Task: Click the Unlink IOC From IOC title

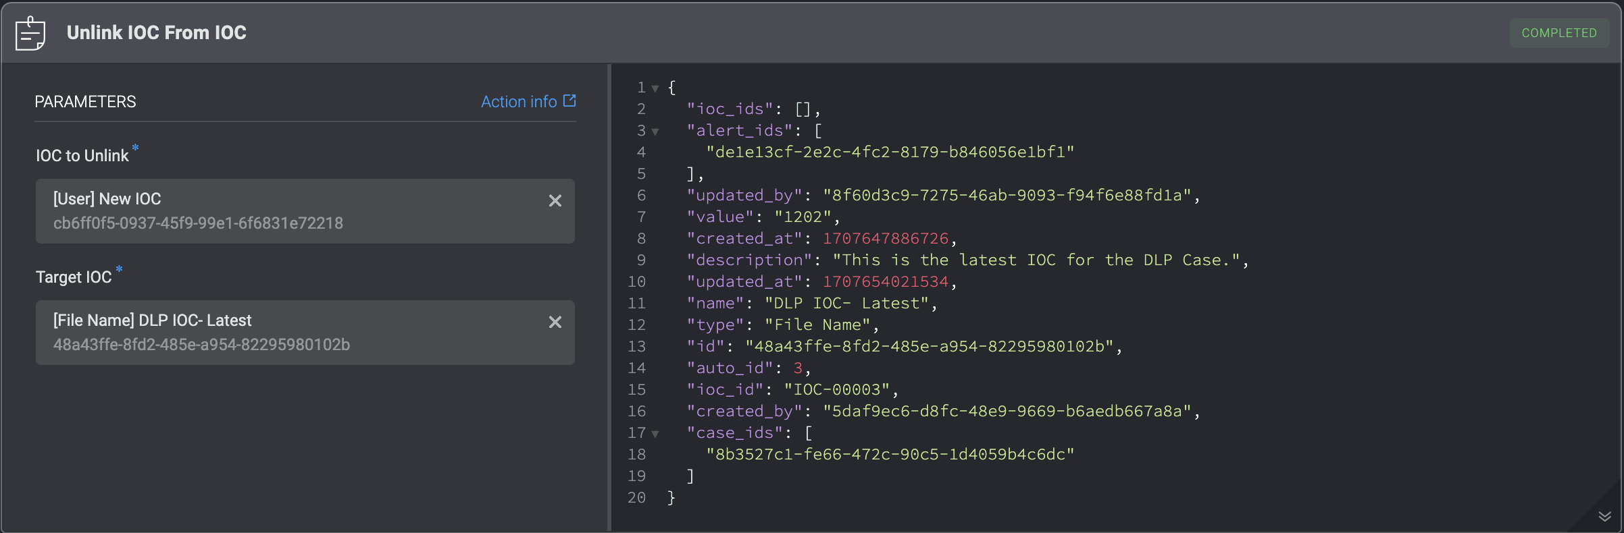Action: tap(157, 32)
